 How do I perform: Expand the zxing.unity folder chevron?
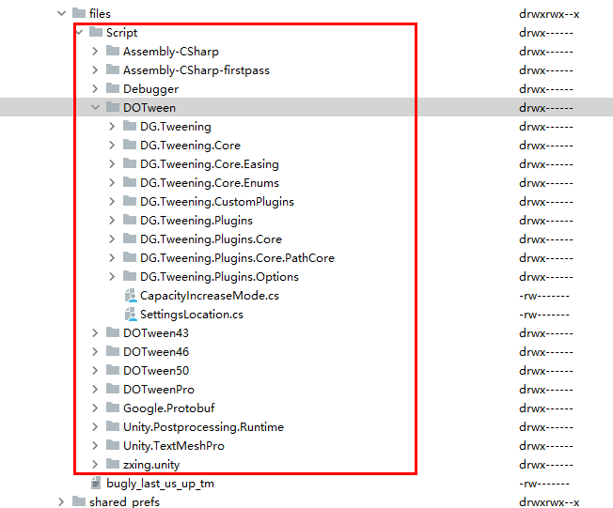point(95,464)
